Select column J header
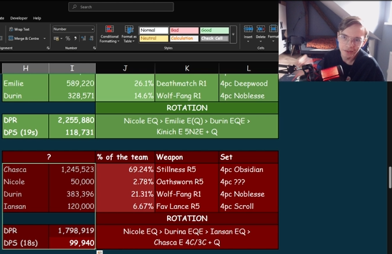Screen dimensions: 392x254 [x=125, y=69]
